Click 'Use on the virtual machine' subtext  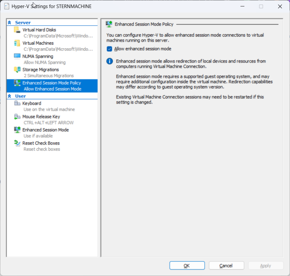49,109
